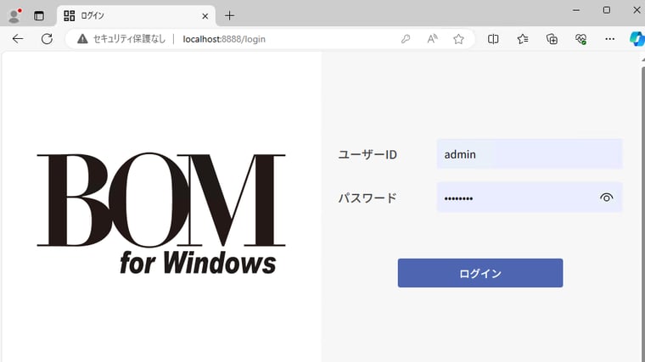
Task: Open Settings and more ellipsis menu
Action: pyautogui.click(x=609, y=39)
